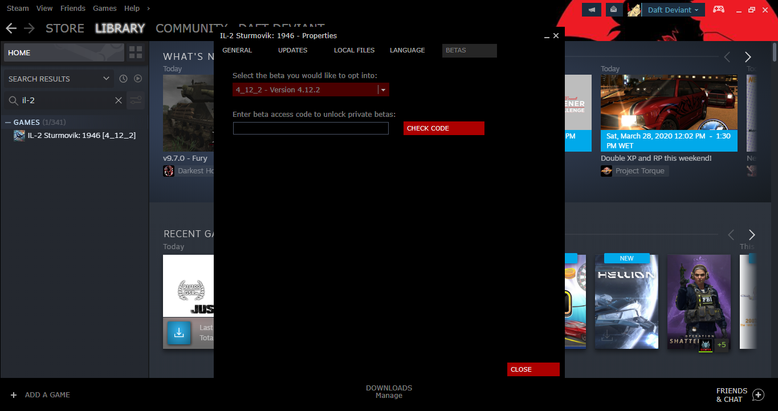Go back with the navigation back arrow
778x411 pixels.
point(11,28)
